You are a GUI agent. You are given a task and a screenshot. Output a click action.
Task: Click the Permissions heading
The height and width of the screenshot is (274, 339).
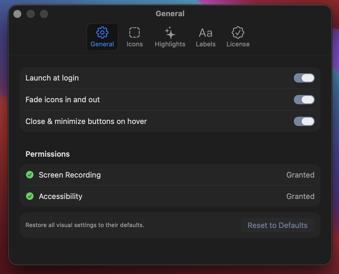[47, 154]
